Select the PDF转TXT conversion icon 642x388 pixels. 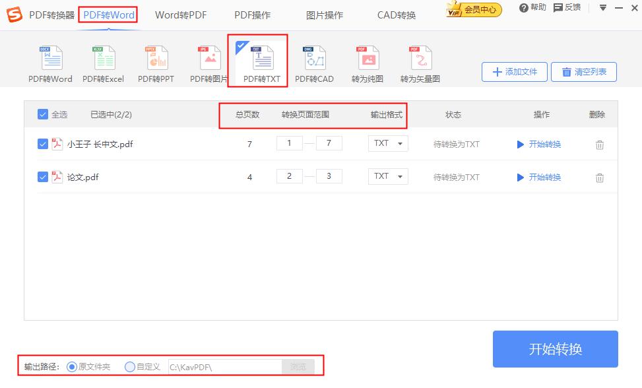(262, 58)
